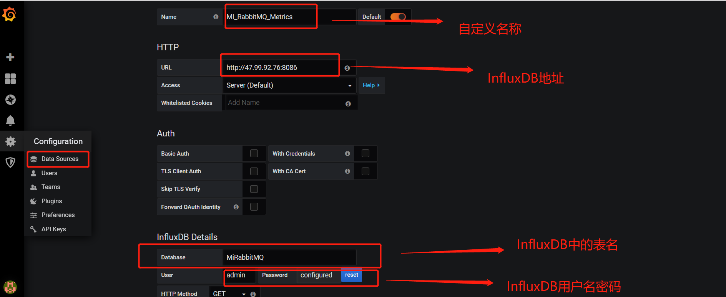Click the User field containing admin
The height and width of the screenshot is (297, 726).
[239, 275]
